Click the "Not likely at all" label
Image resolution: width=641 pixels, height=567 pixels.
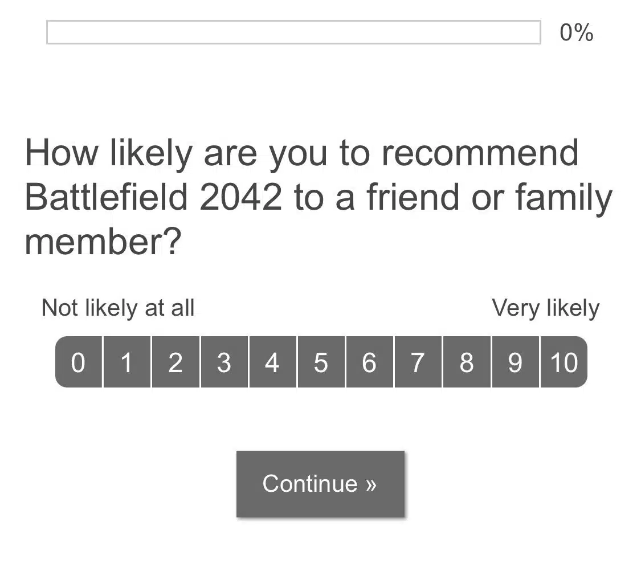pyautogui.click(x=118, y=308)
